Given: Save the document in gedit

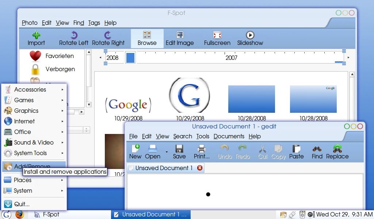Looking at the screenshot, I should tap(179, 152).
